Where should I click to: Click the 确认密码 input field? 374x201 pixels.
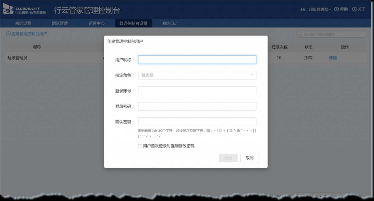197,122
